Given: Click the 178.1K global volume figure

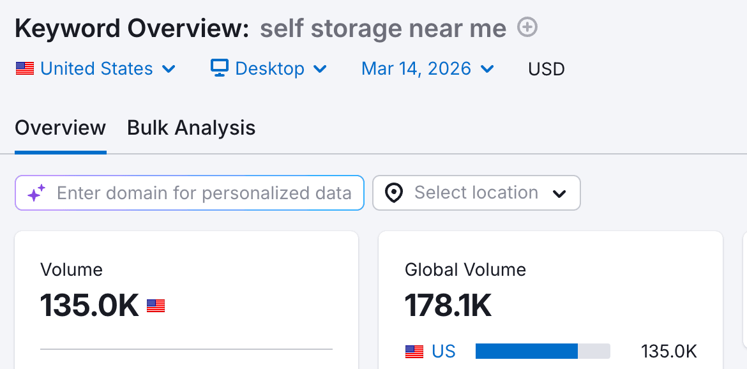Looking at the screenshot, I should click(x=448, y=306).
